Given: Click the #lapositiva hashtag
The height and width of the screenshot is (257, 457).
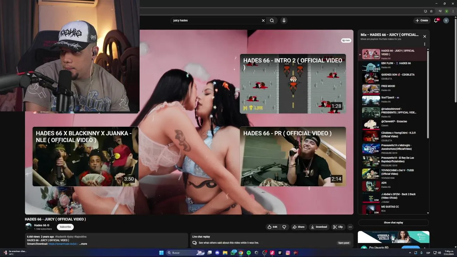Looking at the screenshot, I should pos(80,237).
